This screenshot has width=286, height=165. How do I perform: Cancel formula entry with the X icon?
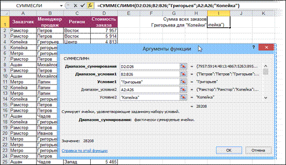[x=75, y=5]
